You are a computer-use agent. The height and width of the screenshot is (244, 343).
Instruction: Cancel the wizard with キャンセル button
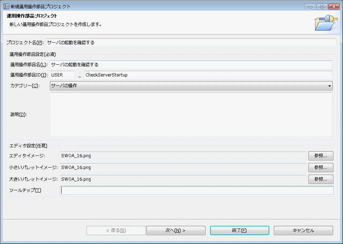point(303,230)
